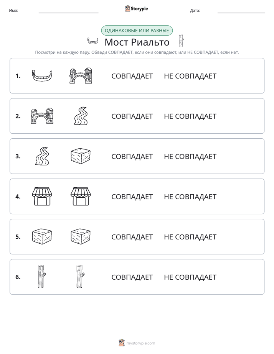
Task: Select СОВПАДАЕТ for row 6
Action: (132, 277)
